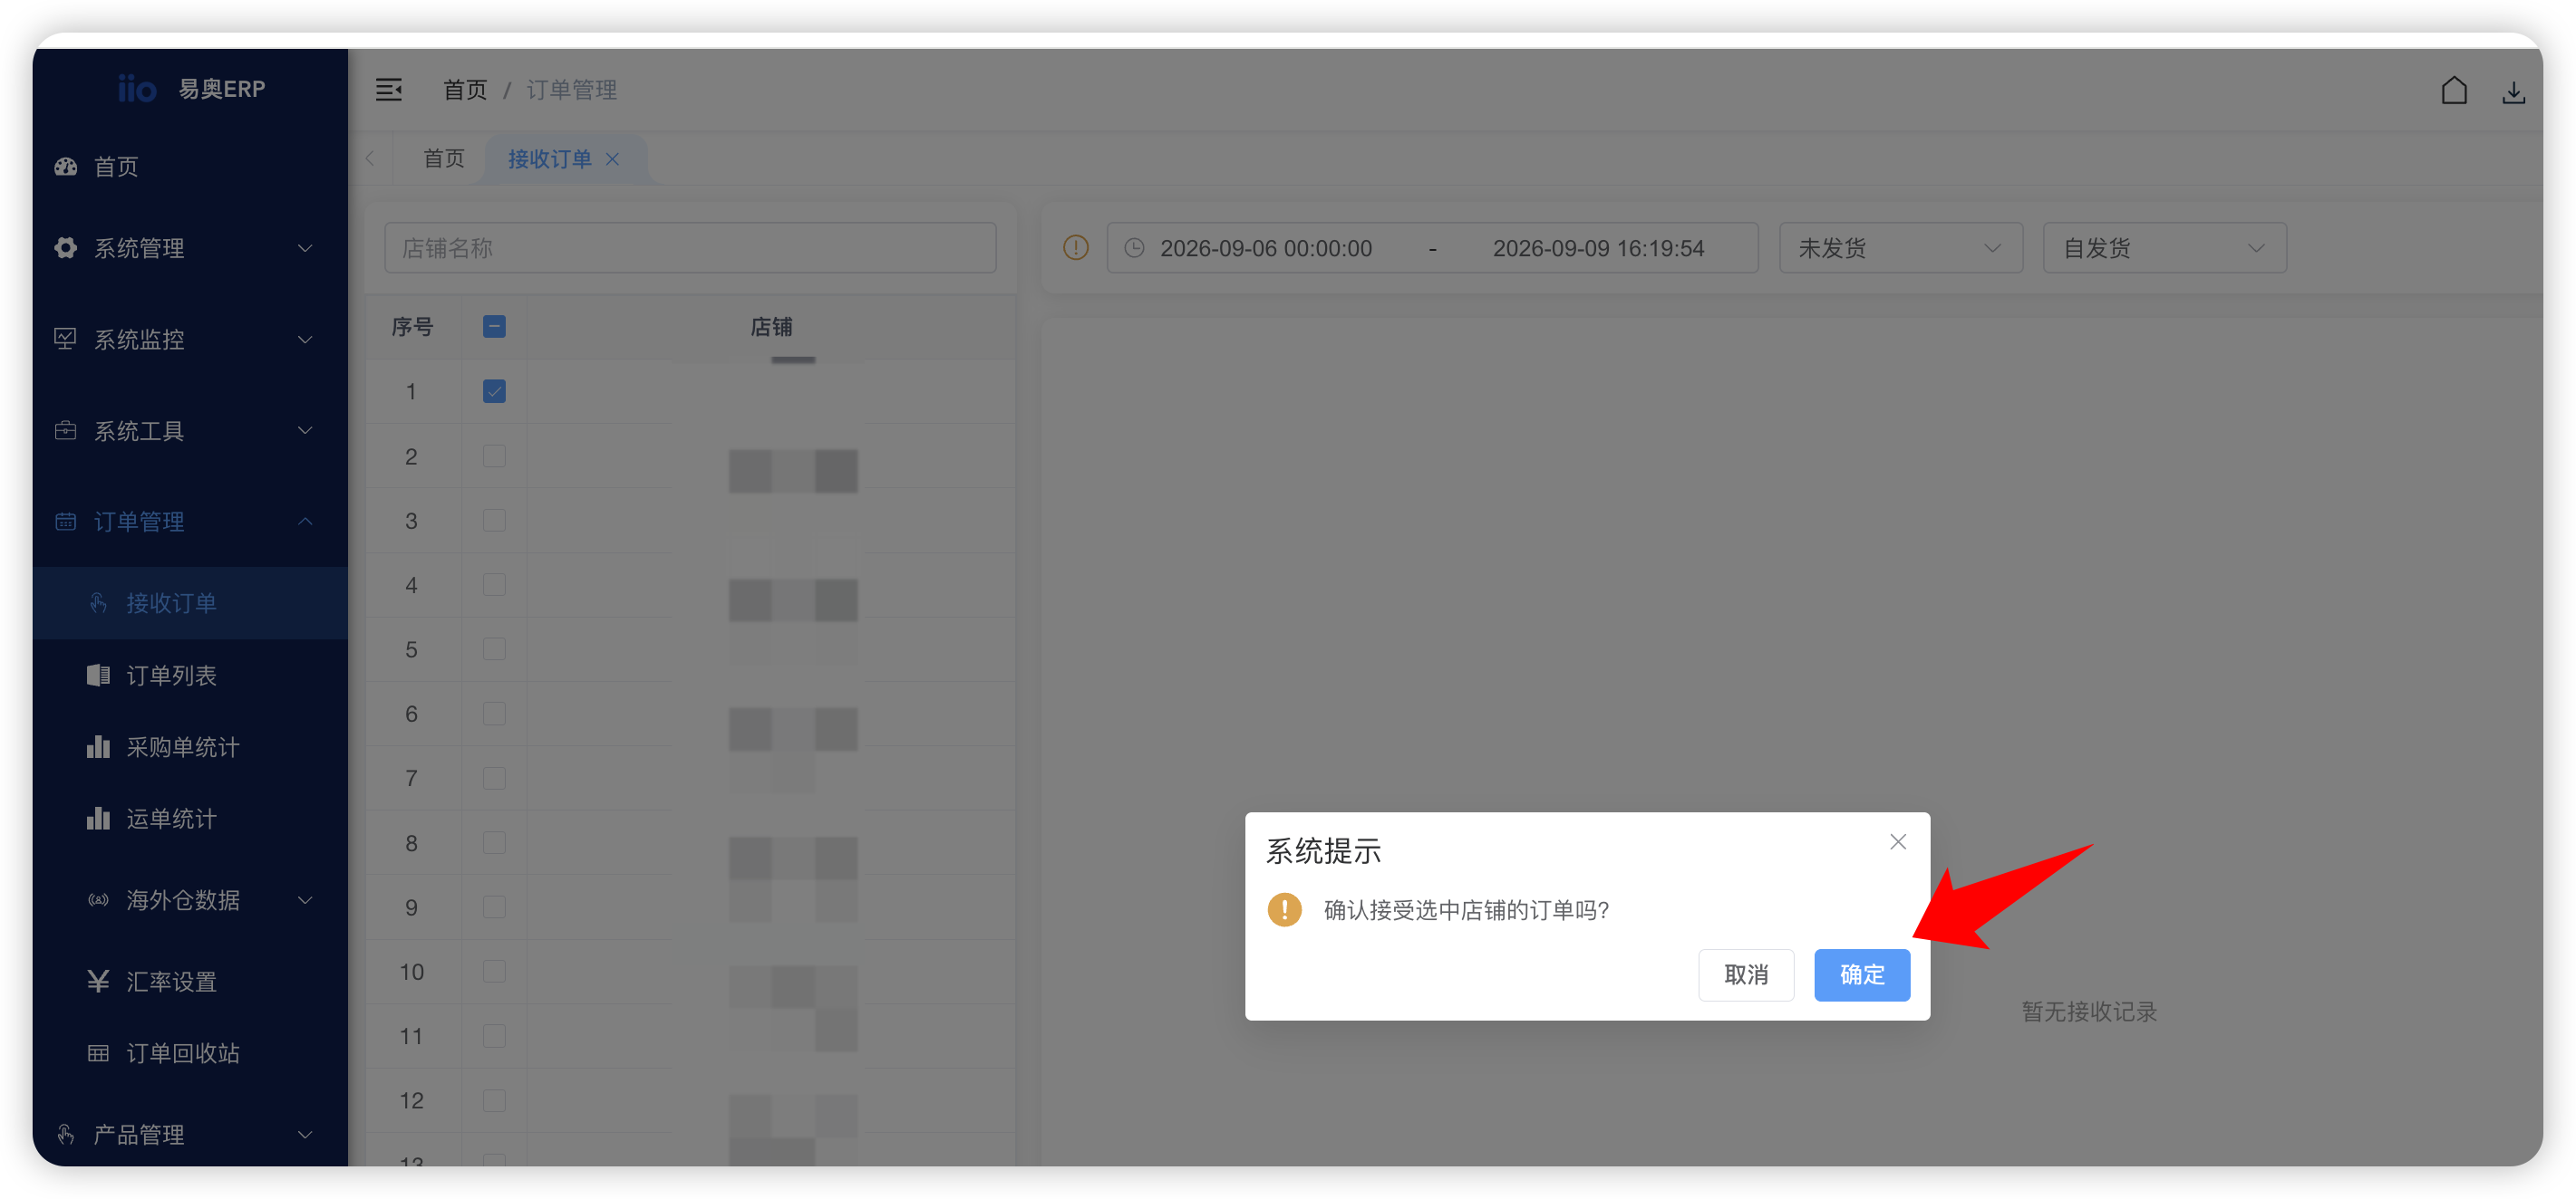
Task: Click the 取消 button in dialog
Action: pyautogui.click(x=1746, y=974)
